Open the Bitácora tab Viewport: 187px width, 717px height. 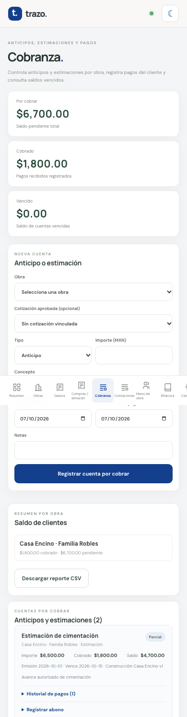click(168, 390)
